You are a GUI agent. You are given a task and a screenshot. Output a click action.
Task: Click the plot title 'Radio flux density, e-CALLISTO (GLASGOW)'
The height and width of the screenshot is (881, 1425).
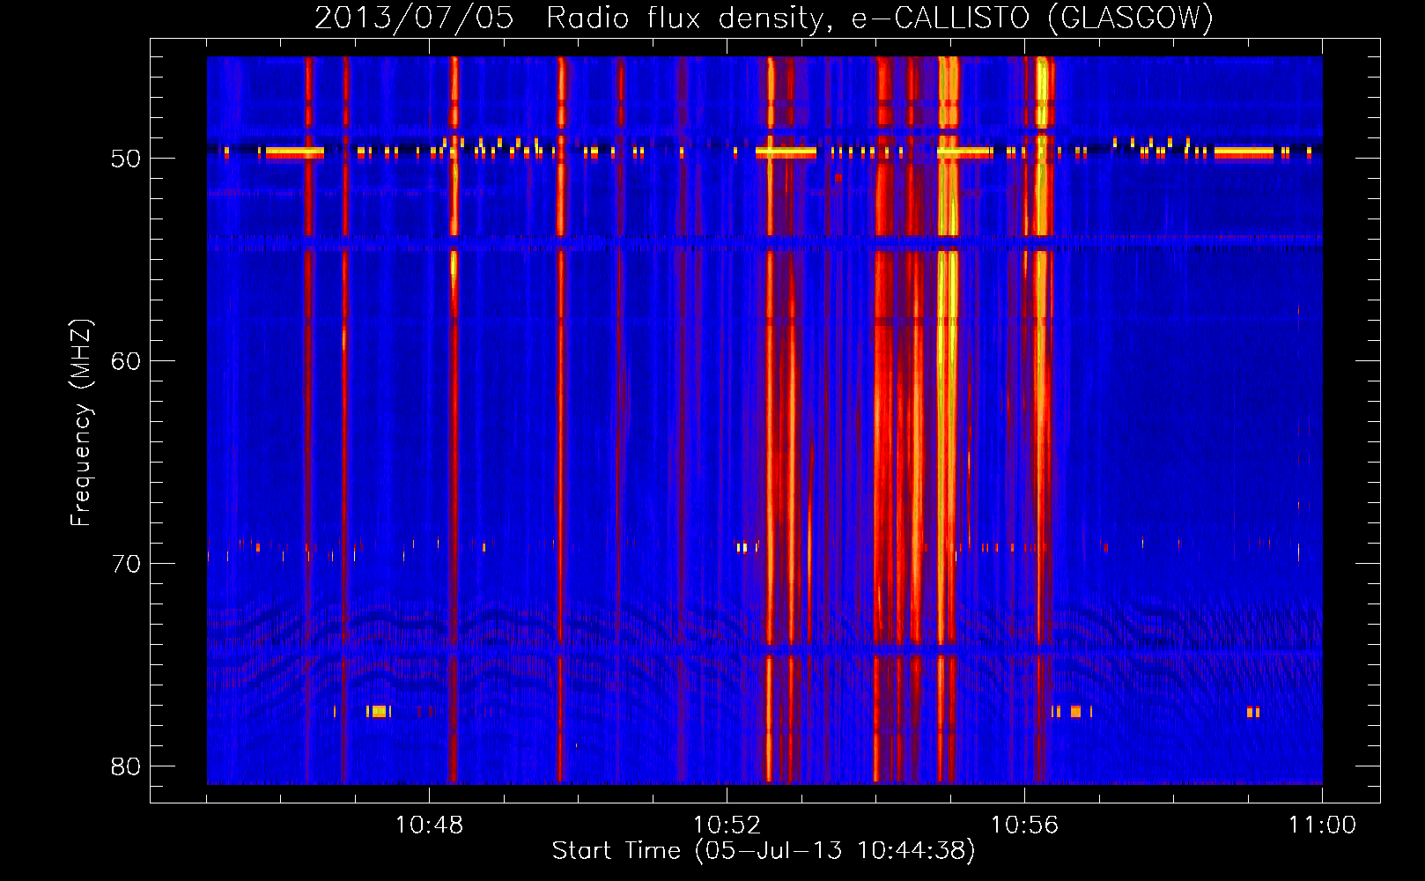(x=880, y=18)
